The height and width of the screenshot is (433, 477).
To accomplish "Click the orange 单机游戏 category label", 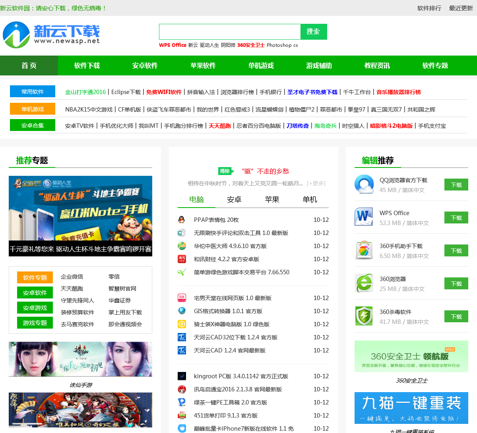I will point(33,109).
